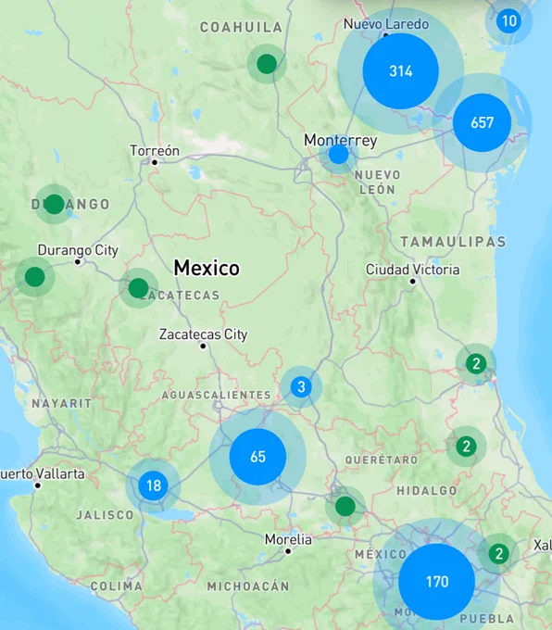Open the blue cluster labeled 3
The height and width of the screenshot is (630, 552).
(301, 387)
